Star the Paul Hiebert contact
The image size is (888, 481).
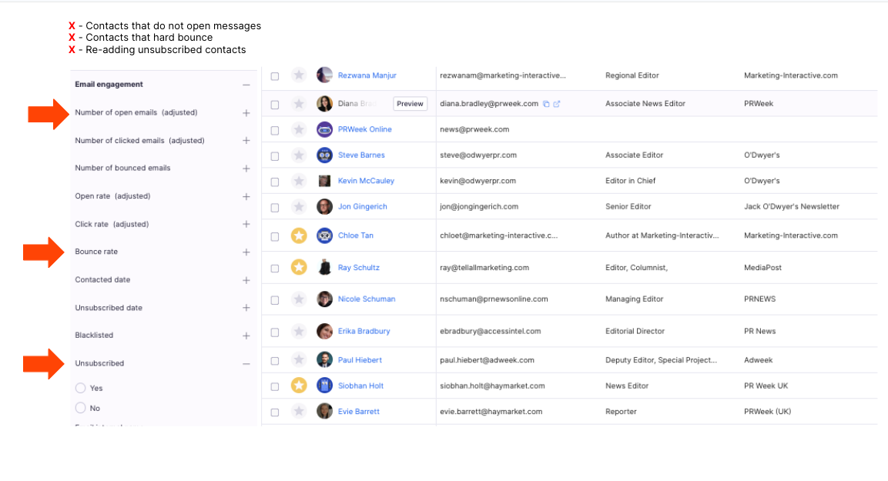(x=299, y=360)
